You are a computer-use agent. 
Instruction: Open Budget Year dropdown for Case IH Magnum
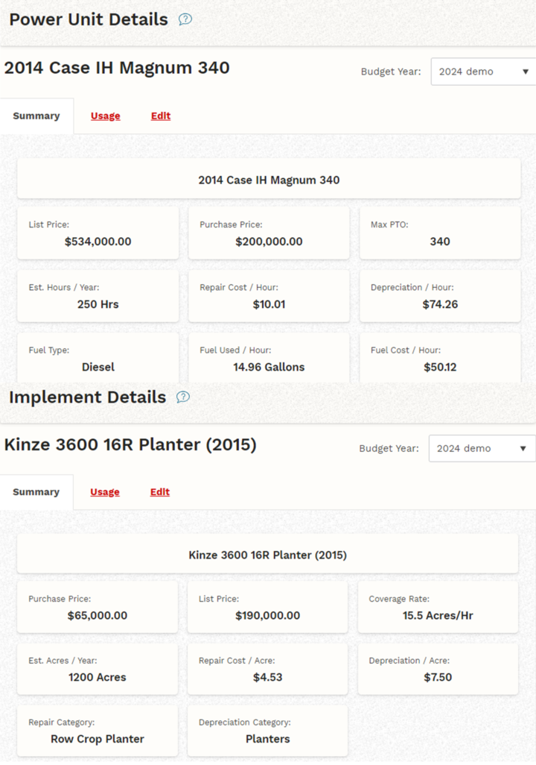(x=483, y=72)
